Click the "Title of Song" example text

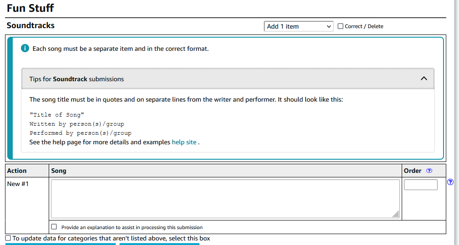pos(57,115)
